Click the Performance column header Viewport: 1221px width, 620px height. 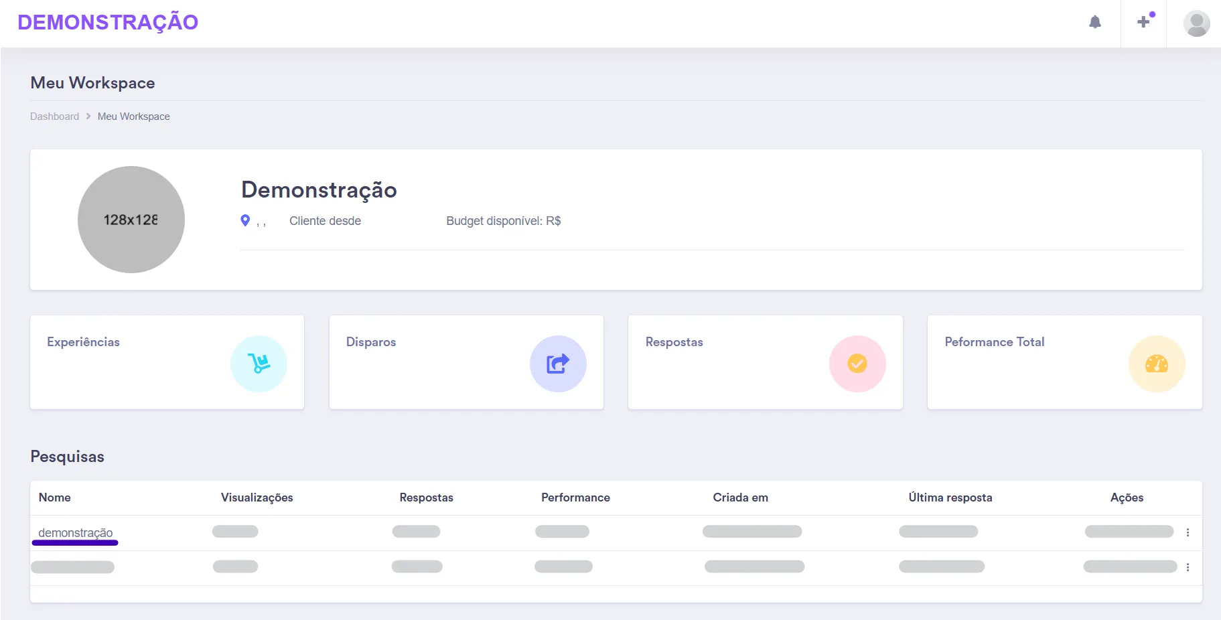[576, 497]
